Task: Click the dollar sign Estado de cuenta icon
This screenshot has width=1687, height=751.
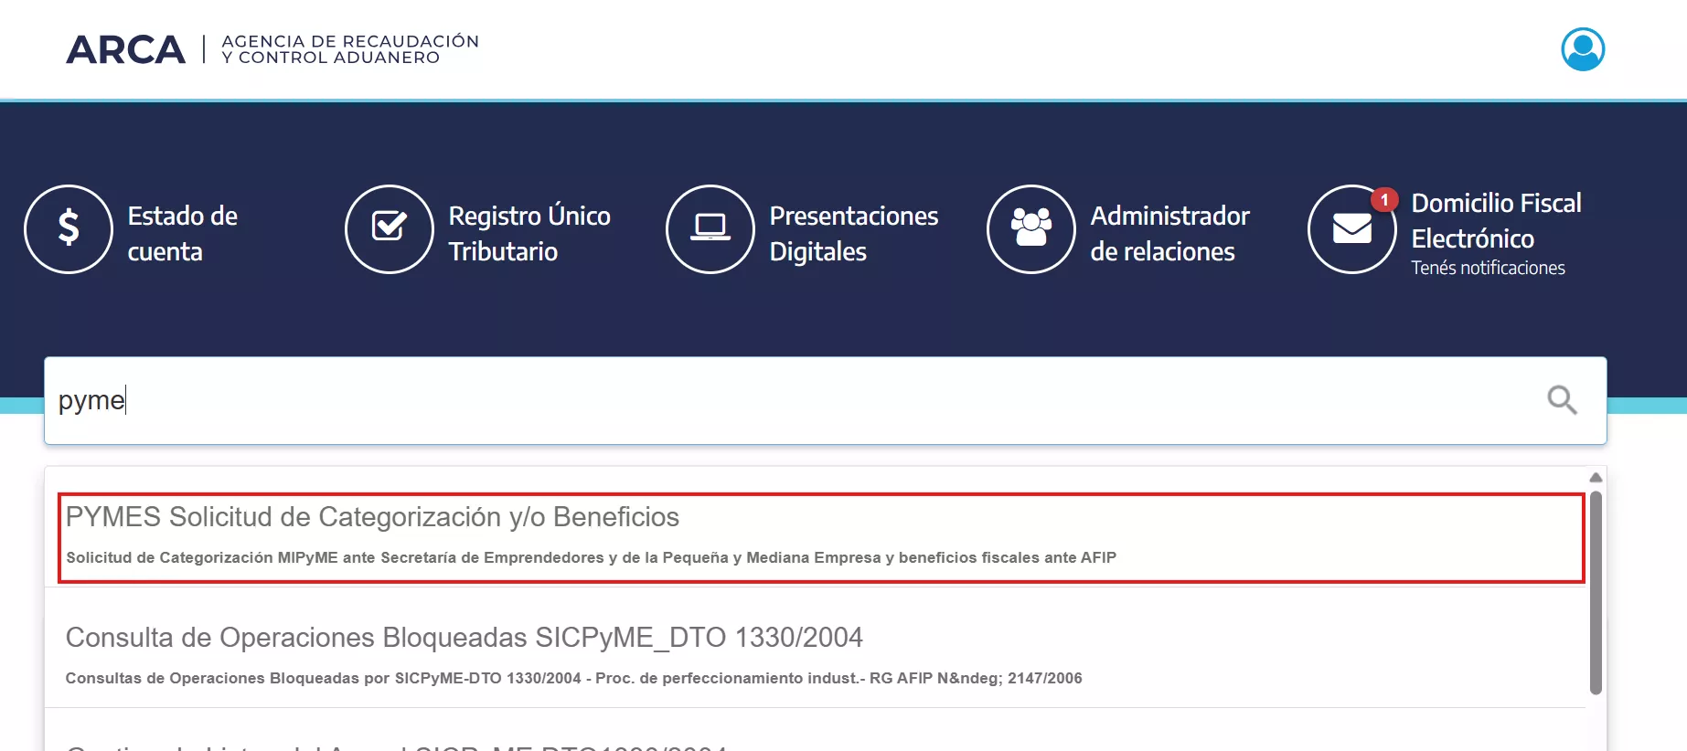Action: [x=69, y=229]
